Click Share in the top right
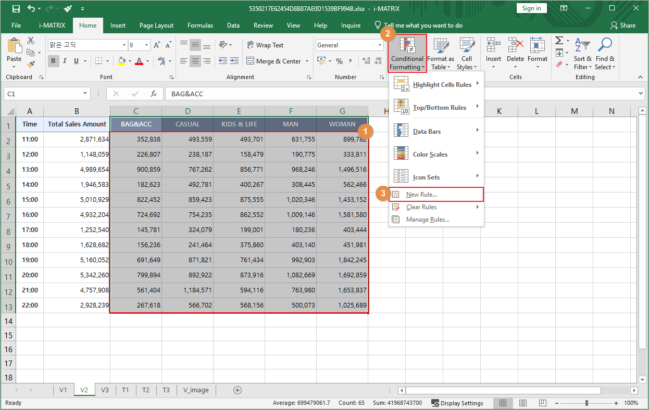This screenshot has width=649, height=410. [x=623, y=25]
